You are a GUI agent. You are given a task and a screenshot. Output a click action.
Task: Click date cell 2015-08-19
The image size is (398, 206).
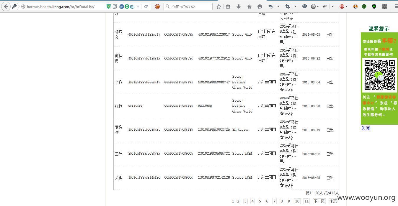tap(311, 130)
